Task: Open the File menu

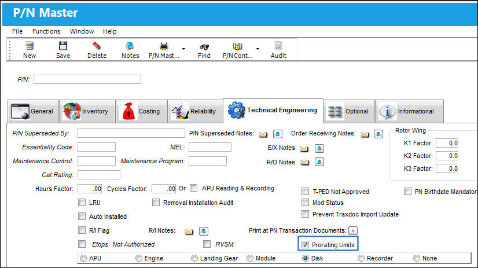Action: point(17,31)
